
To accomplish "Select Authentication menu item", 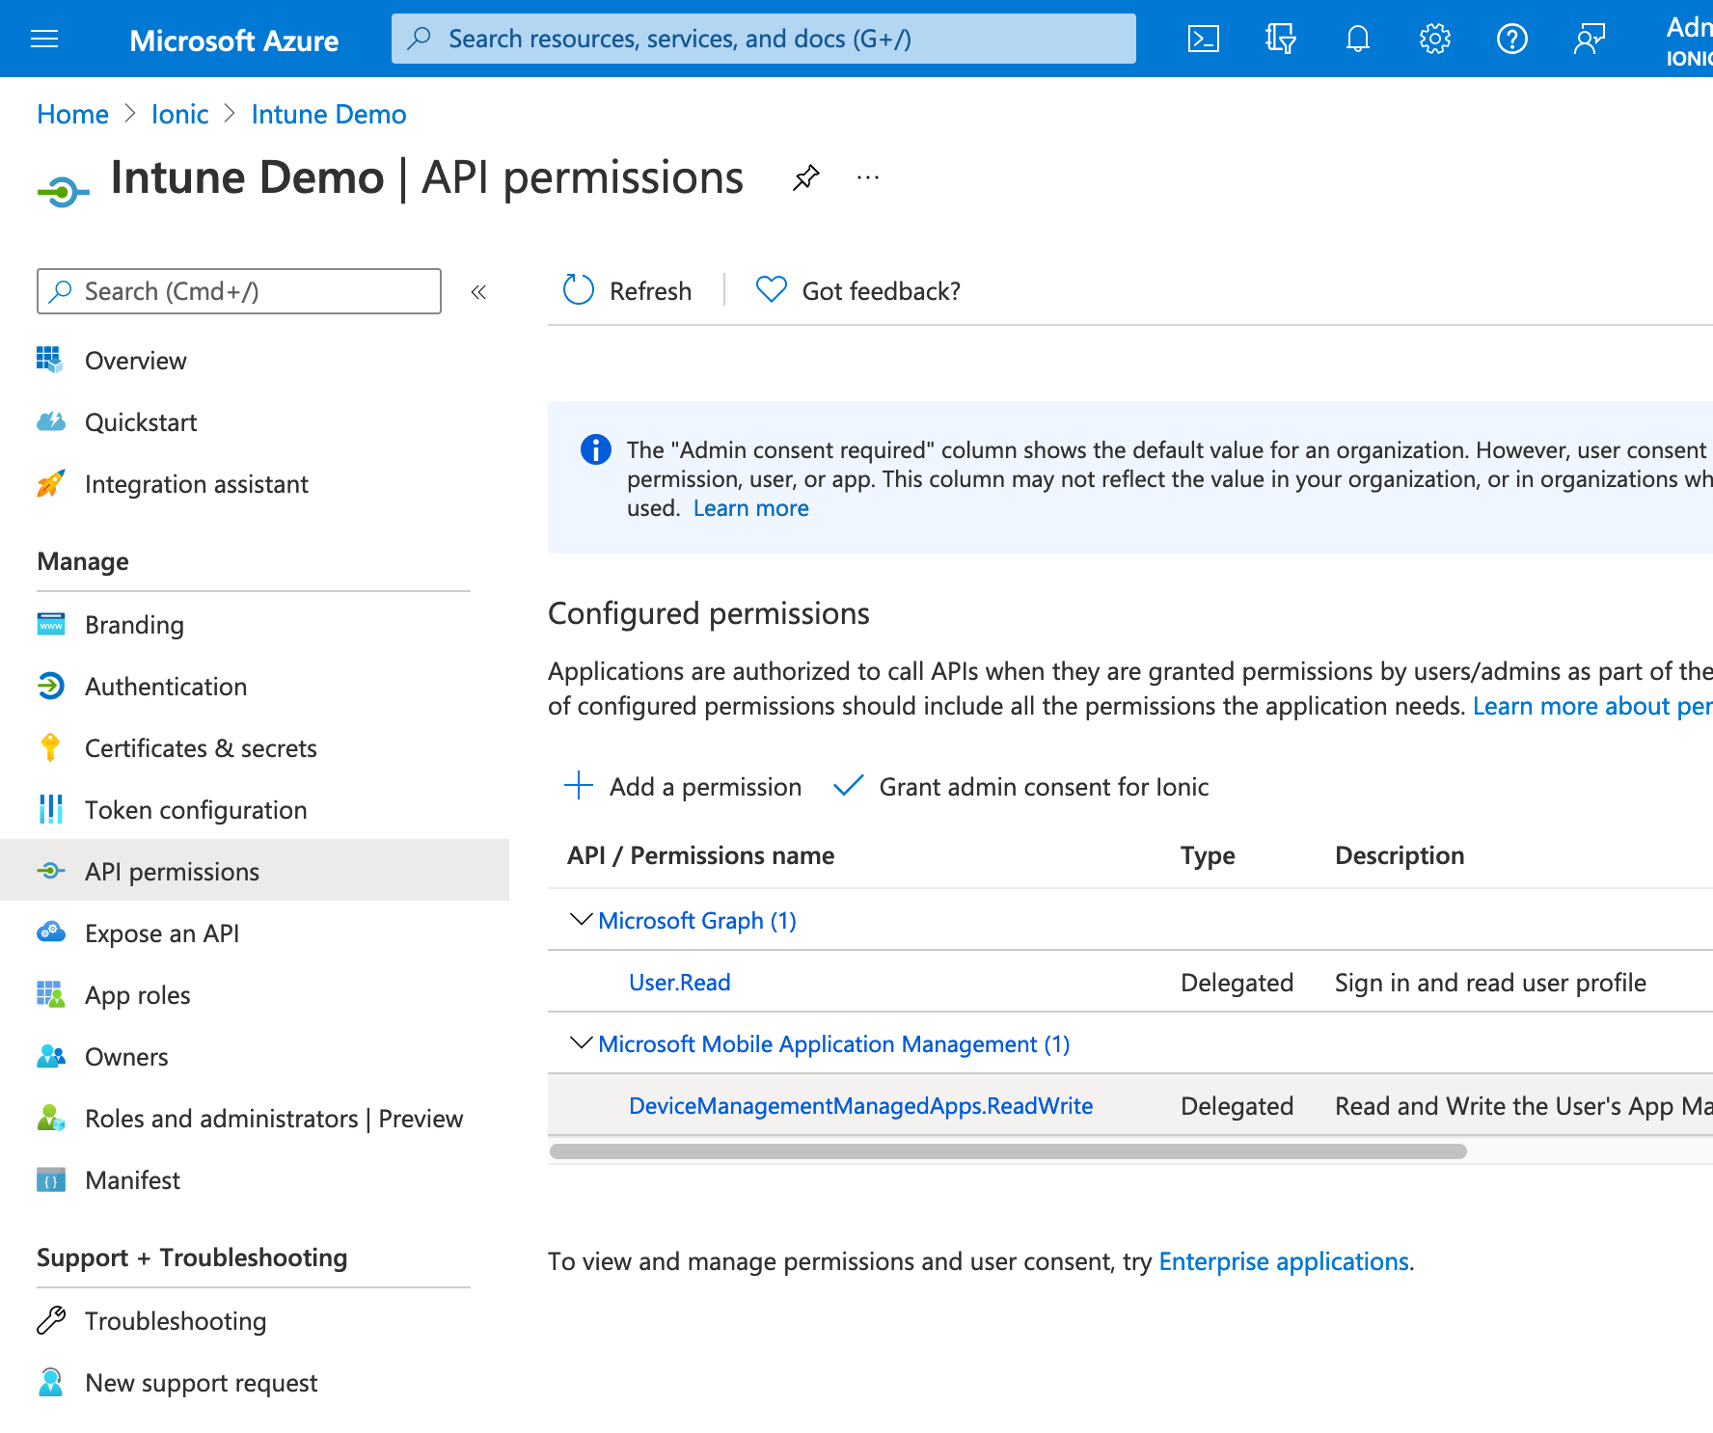I will pos(166,687).
